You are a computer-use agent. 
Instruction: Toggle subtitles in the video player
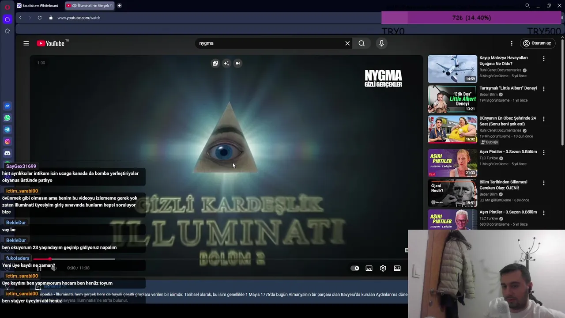pyautogui.click(x=369, y=268)
